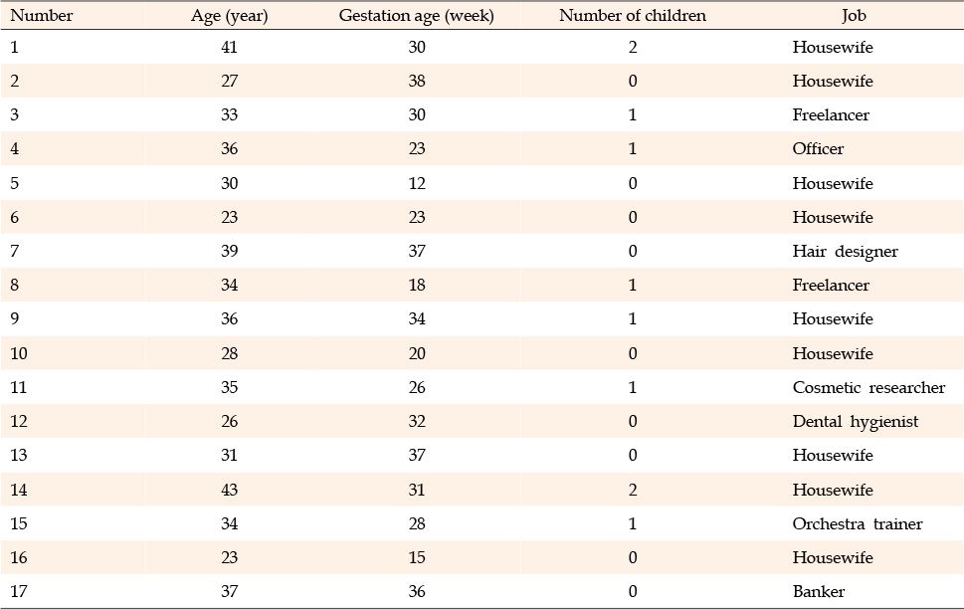This screenshot has height=609, width=964.
Task: Click the "Number of children" header
Action: click(x=633, y=15)
